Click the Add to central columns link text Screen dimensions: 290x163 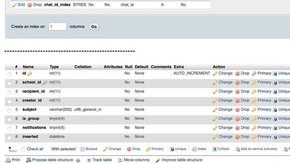tap(259, 149)
